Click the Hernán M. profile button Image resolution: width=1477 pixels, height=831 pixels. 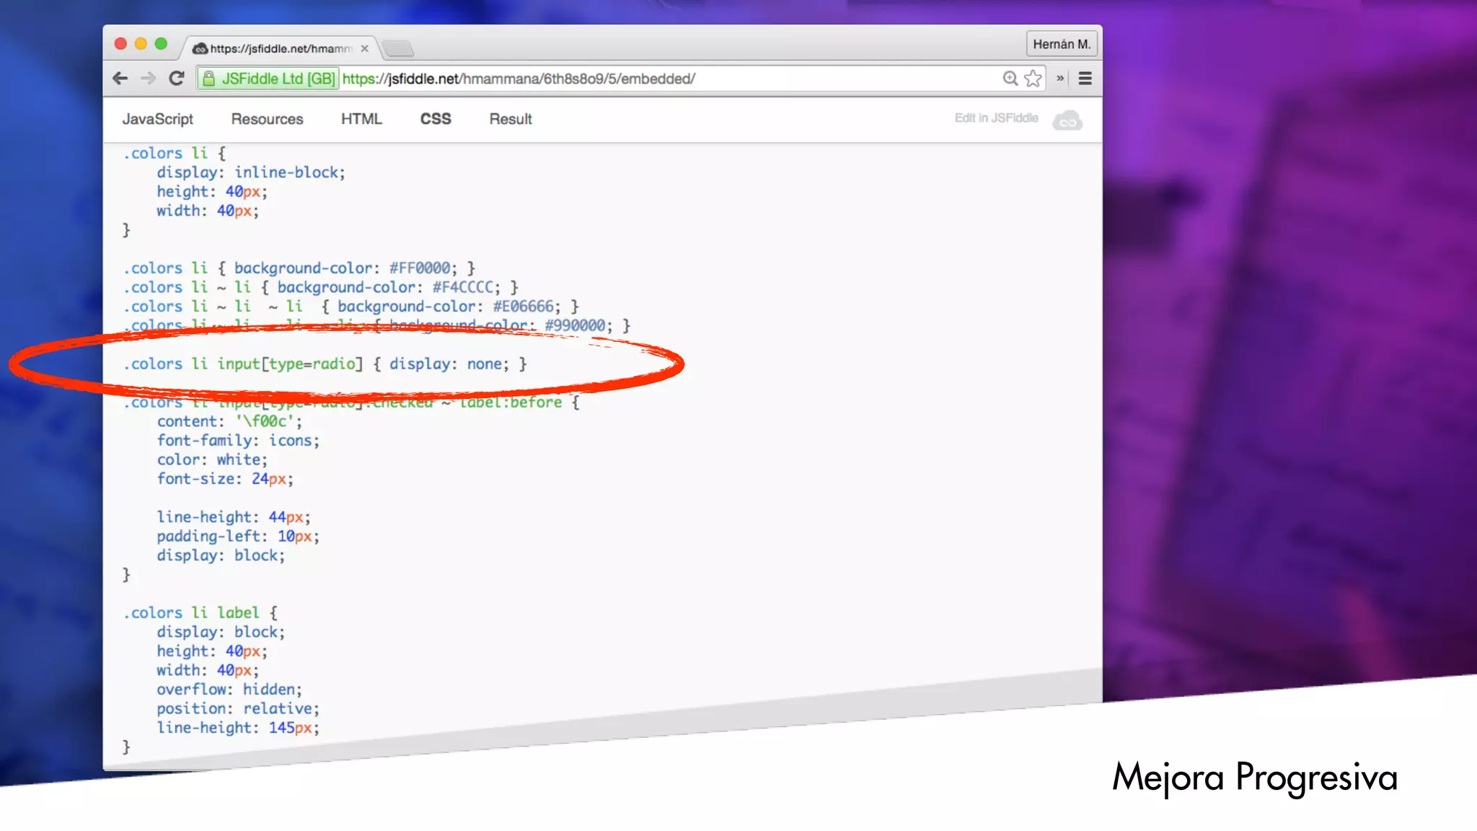[x=1061, y=44]
